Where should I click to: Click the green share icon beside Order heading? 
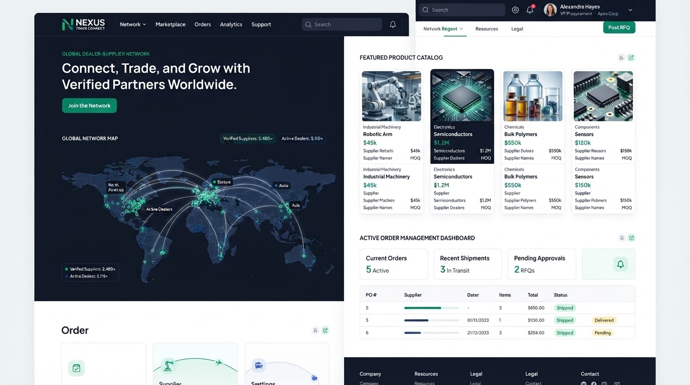325,330
